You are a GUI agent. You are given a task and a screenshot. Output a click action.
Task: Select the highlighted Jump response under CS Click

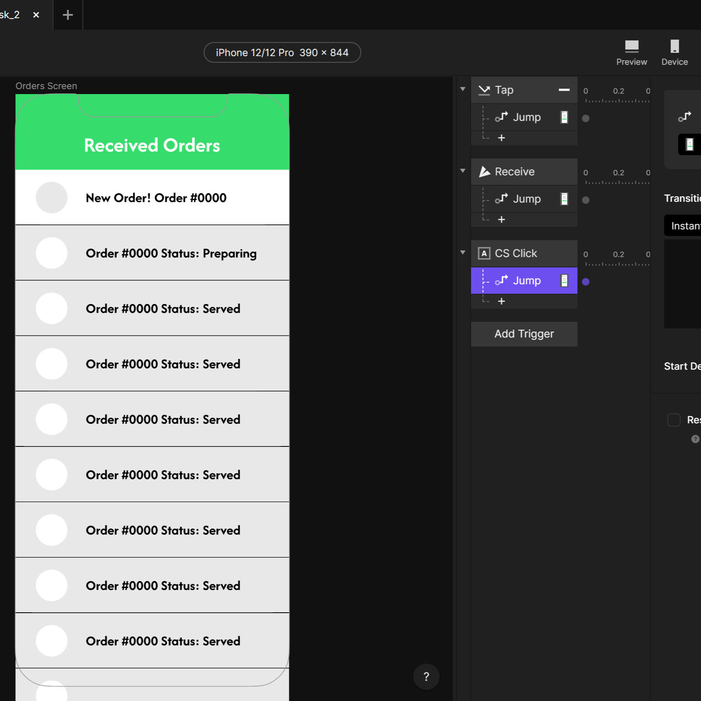click(x=527, y=281)
